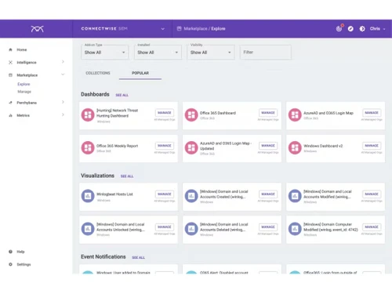392x294 pixels.
Task: Open the Chris user menu
Action: pyautogui.click(x=378, y=29)
